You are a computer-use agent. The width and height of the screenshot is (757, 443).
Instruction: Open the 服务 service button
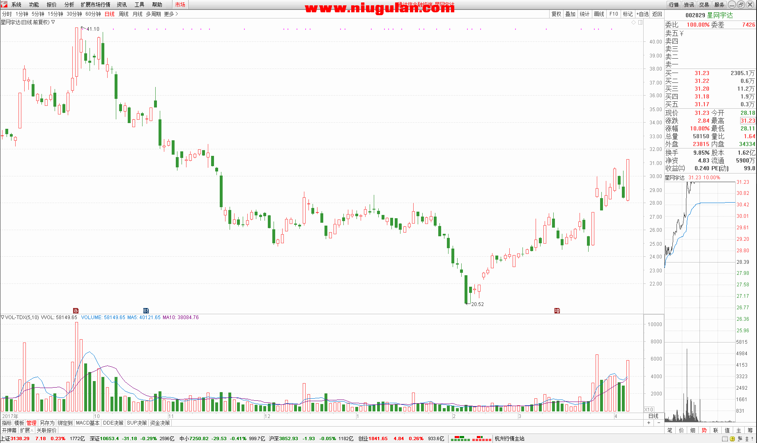click(719, 5)
